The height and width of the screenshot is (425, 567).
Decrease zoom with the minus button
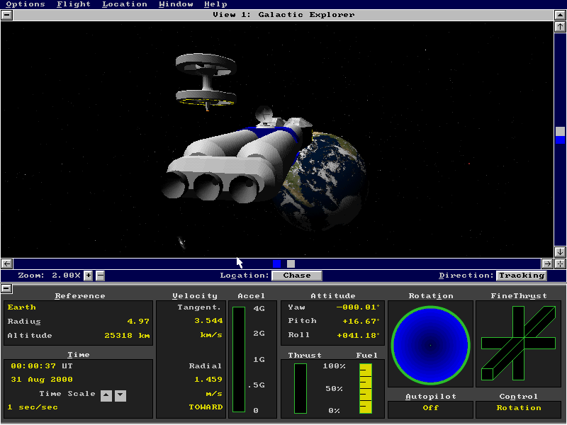pyautogui.click(x=101, y=276)
